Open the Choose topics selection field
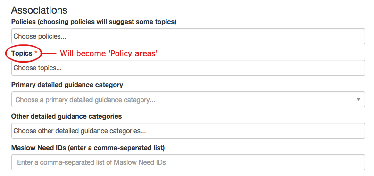Viewport: 374px width, 176px height. (x=188, y=68)
